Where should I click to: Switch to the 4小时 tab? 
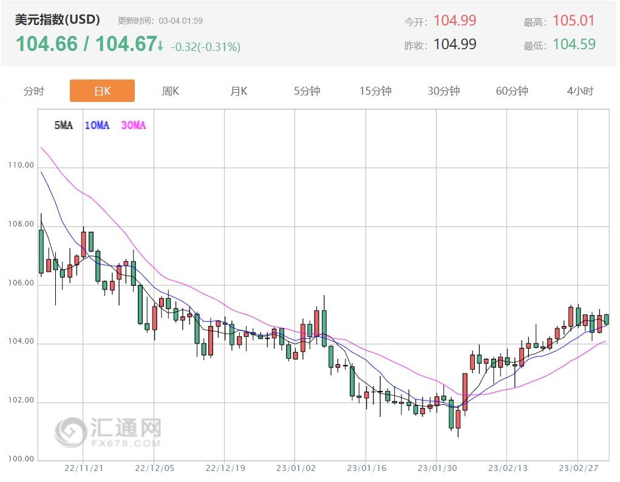580,91
